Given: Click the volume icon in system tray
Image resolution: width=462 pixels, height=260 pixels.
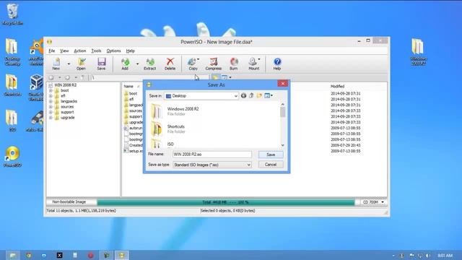Looking at the screenshot, I should (428, 256).
